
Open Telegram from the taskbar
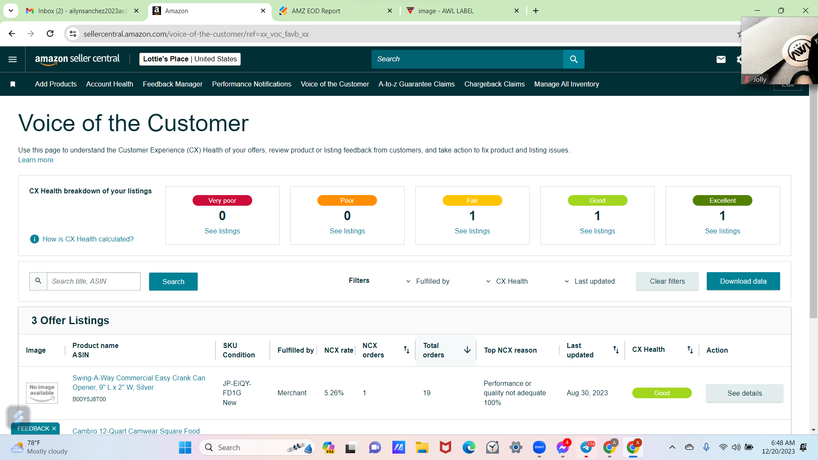click(x=586, y=448)
